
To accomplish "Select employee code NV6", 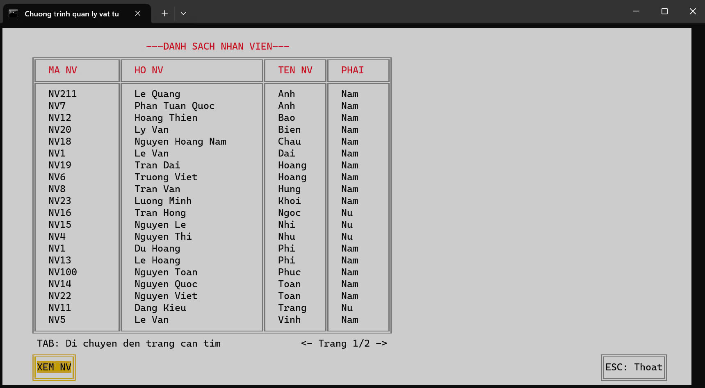I will 57,177.
